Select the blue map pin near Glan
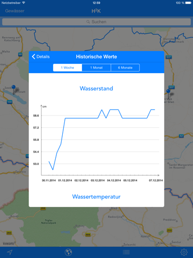The image size is (193, 258). point(168,91)
